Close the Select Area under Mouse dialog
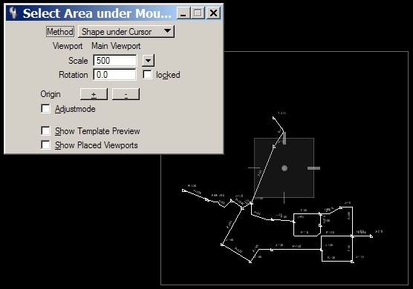This screenshot has width=413, height=289. click(x=213, y=13)
